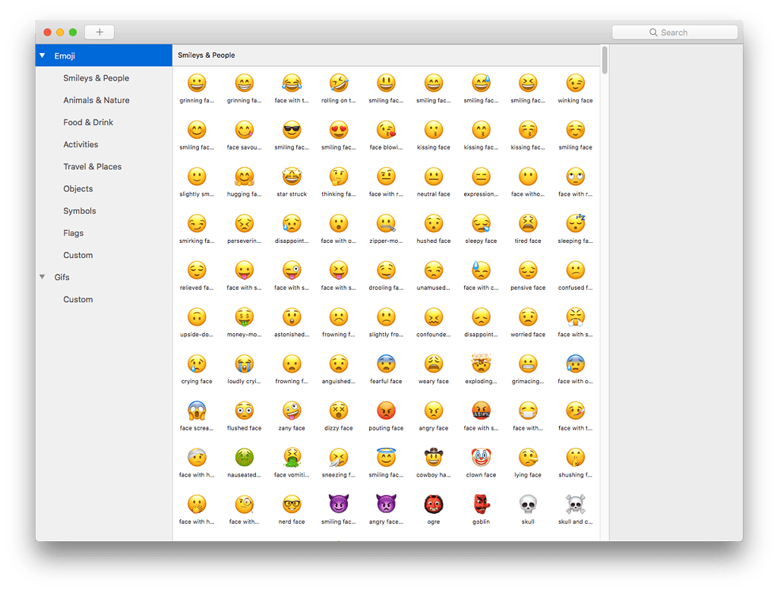Image resolution: width=777 pixels, height=592 pixels.
Task: Choose the hushed face emoji
Action: pyautogui.click(x=434, y=223)
